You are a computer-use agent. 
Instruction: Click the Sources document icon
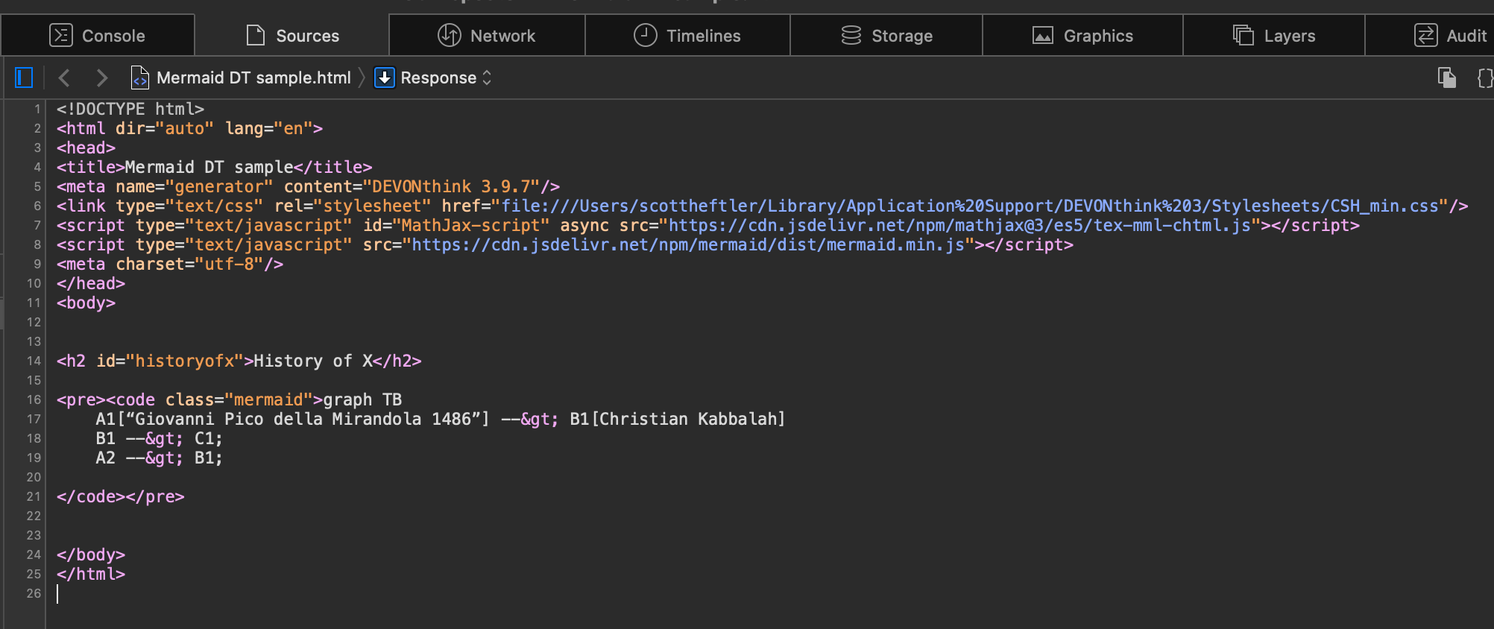(256, 35)
